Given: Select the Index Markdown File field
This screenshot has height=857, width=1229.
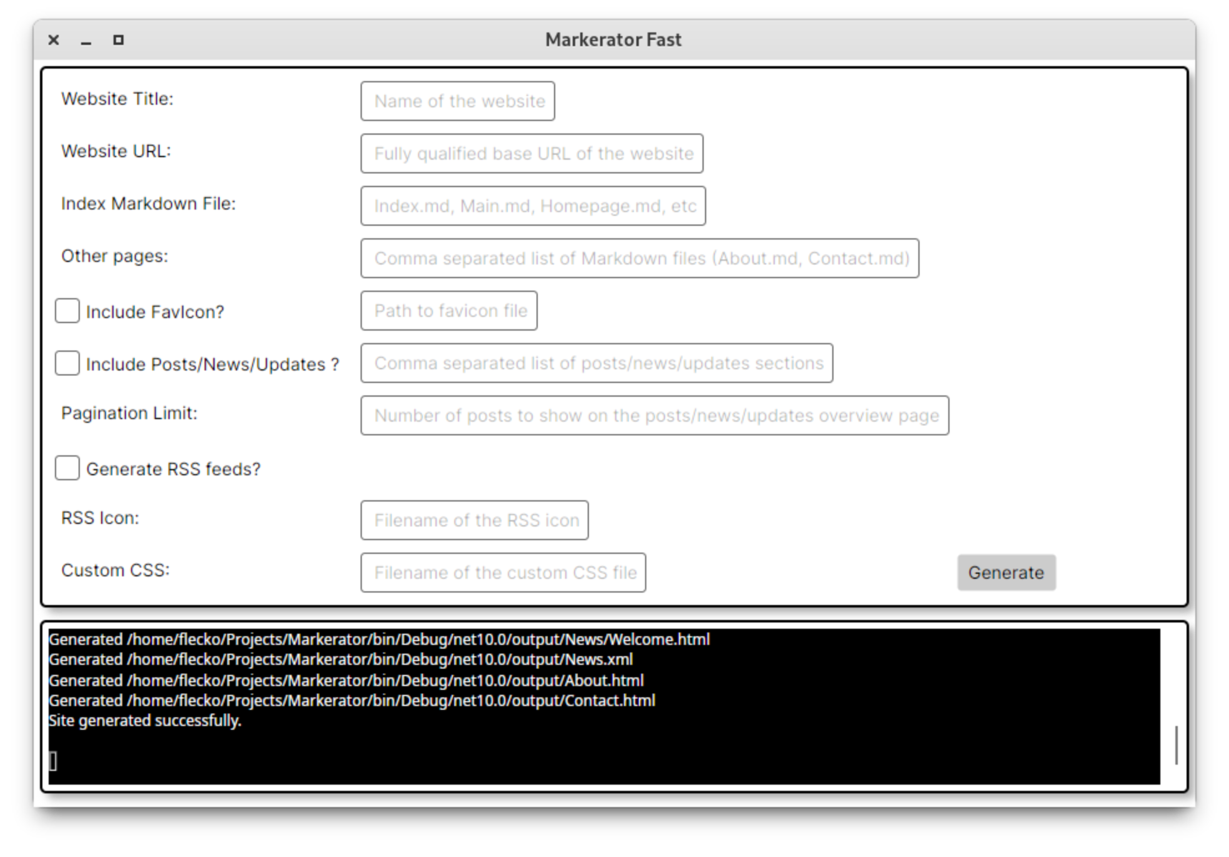Looking at the screenshot, I should (x=533, y=206).
